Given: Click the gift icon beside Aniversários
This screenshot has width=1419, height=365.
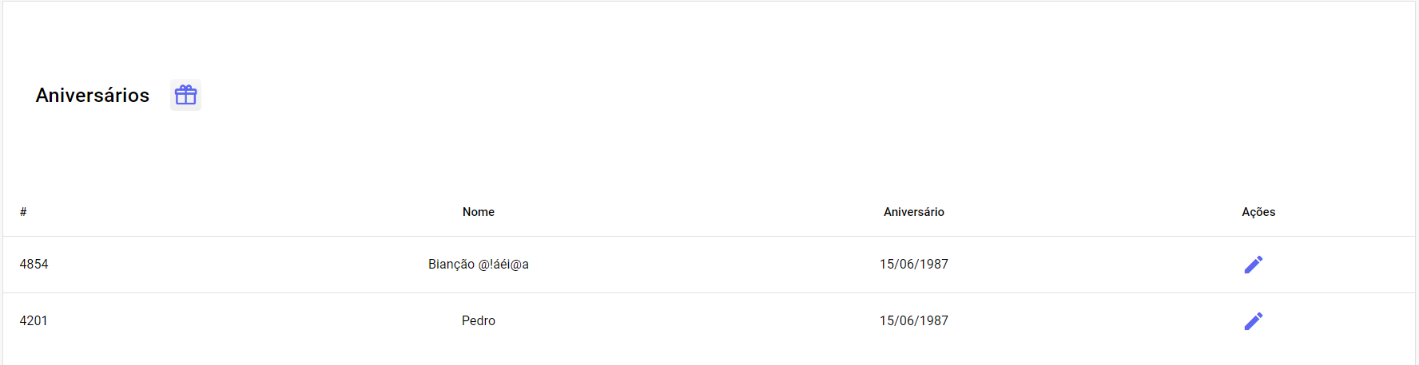Looking at the screenshot, I should click(x=185, y=96).
